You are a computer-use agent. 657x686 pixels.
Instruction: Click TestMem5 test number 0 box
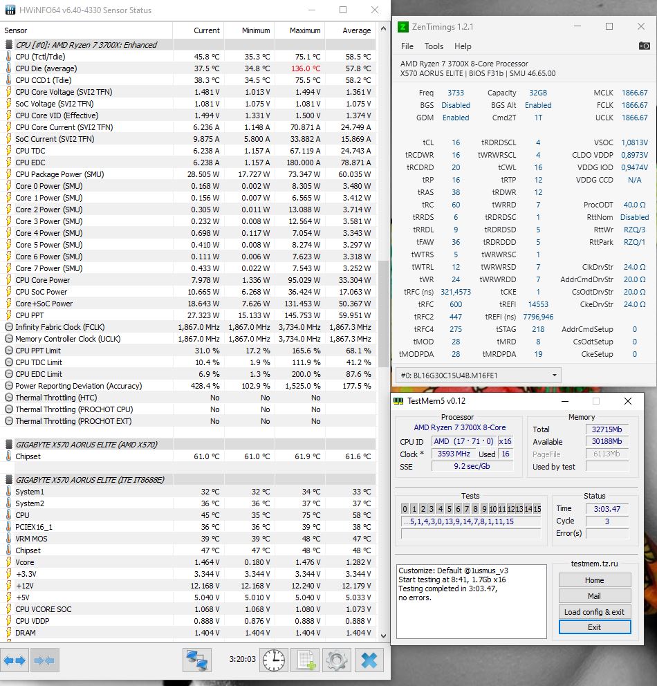coord(405,509)
